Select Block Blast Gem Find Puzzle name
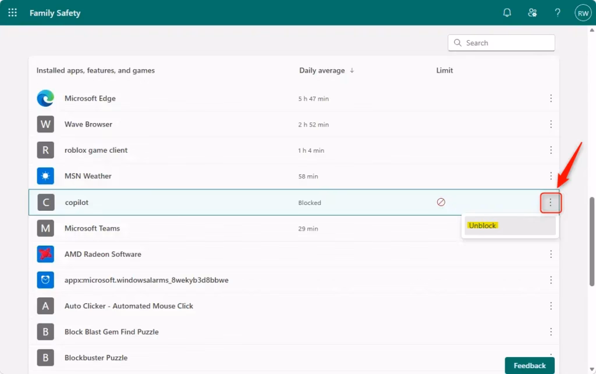This screenshot has height=374, width=596. pos(111,332)
